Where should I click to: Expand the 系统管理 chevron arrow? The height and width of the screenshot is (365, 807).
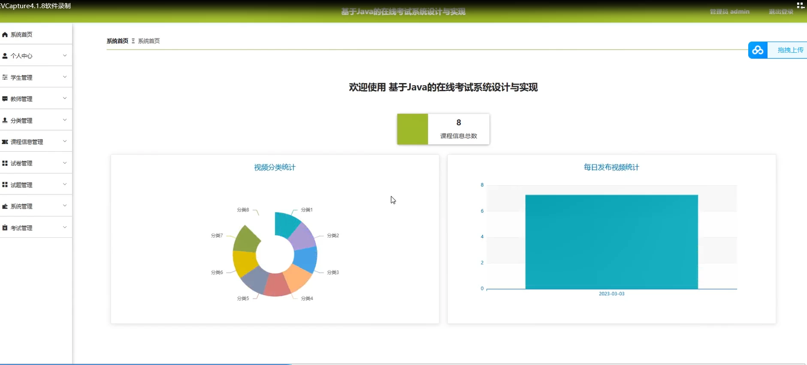click(x=65, y=206)
